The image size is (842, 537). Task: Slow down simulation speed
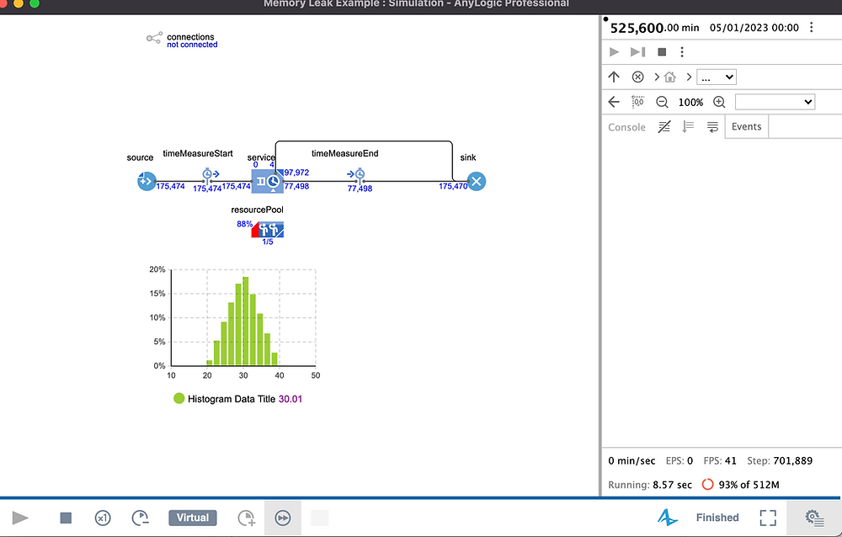140,518
